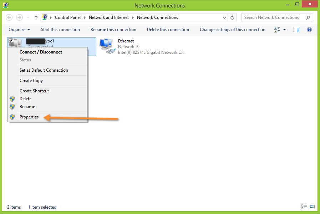Screen dimensions: 320x214
Task: Navigate up one level with the up arrow
Action: [x=36, y=17]
